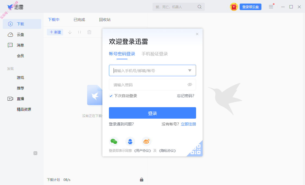Click the start download arrow icon
The height and width of the screenshot is (185, 305).
(x=70, y=32)
